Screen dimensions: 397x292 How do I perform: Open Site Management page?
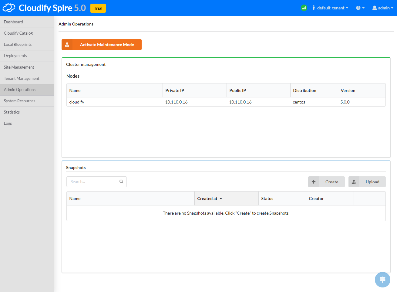pos(27,67)
